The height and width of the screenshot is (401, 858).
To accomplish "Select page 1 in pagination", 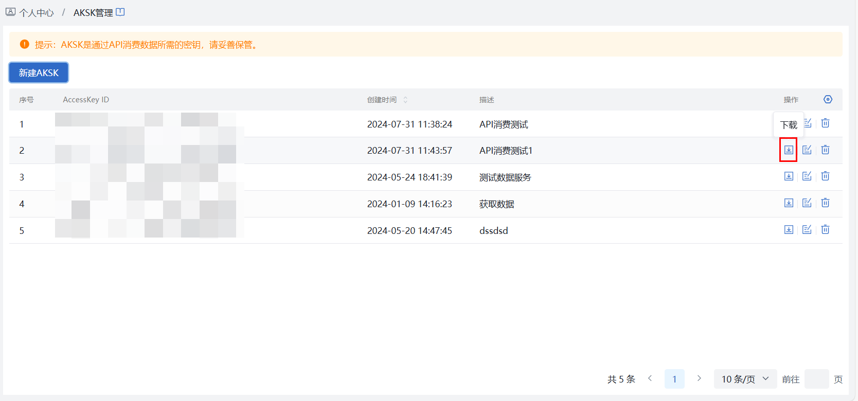I will point(674,379).
